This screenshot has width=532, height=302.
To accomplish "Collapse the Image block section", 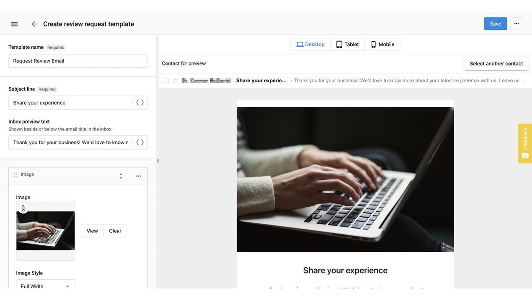I will point(121,176).
